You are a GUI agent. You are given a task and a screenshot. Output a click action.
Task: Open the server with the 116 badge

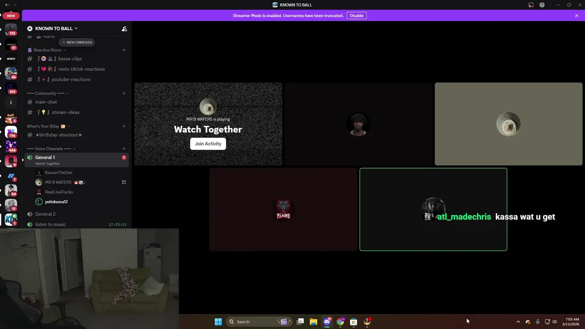pos(11,132)
